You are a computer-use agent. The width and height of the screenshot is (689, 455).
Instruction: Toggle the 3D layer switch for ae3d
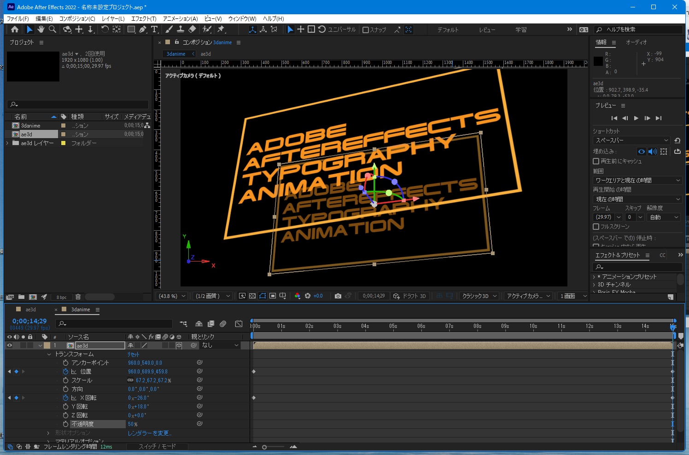pyautogui.click(x=179, y=345)
